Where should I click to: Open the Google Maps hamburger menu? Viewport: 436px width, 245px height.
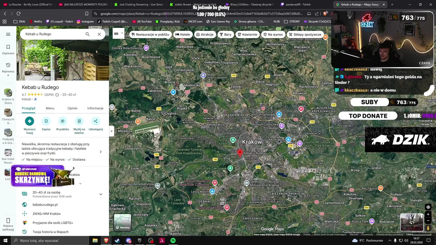coord(8,34)
